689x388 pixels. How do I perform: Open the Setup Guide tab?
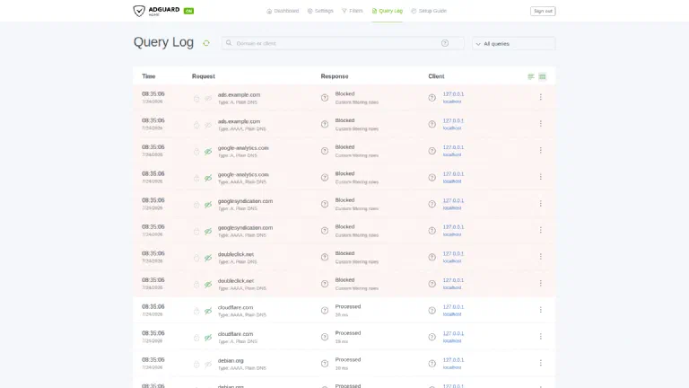pos(429,11)
